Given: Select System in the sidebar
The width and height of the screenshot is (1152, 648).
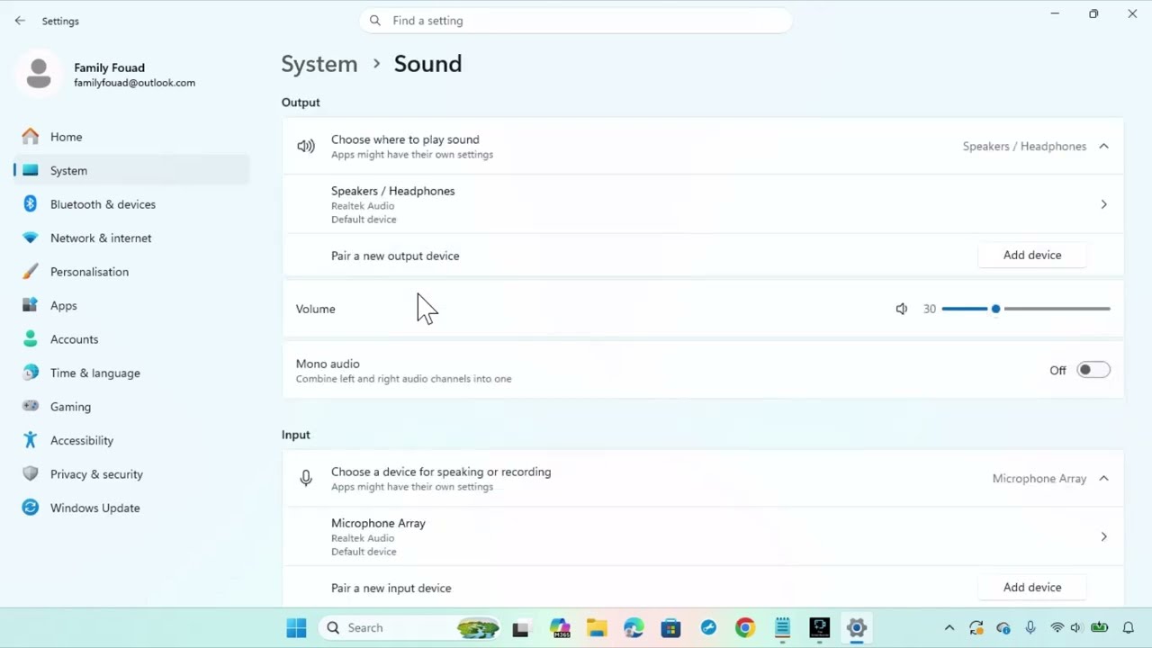Looking at the screenshot, I should pyautogui.click(x=132, y=170).
